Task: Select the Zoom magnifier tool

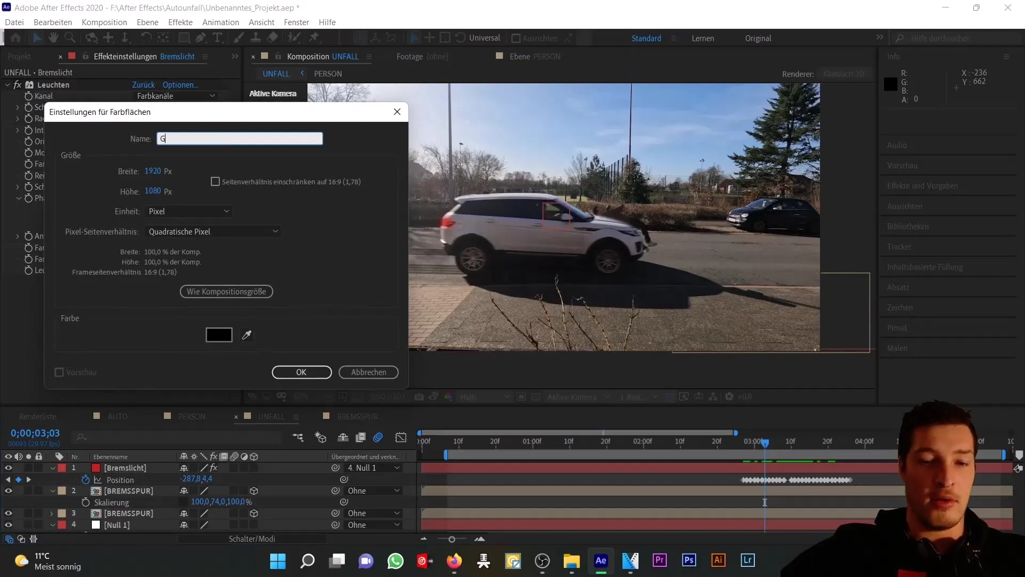Action: point(69,38)
